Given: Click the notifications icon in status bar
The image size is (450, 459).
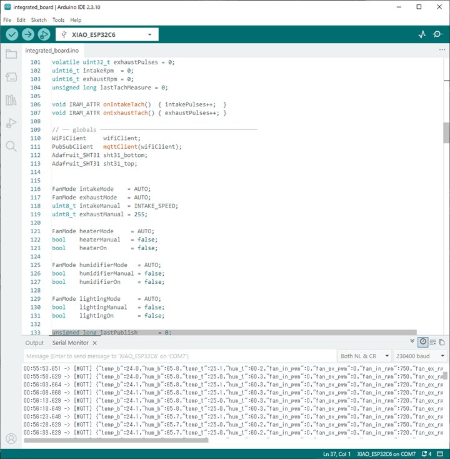Looking at the screenshot, I should point(427,454).
